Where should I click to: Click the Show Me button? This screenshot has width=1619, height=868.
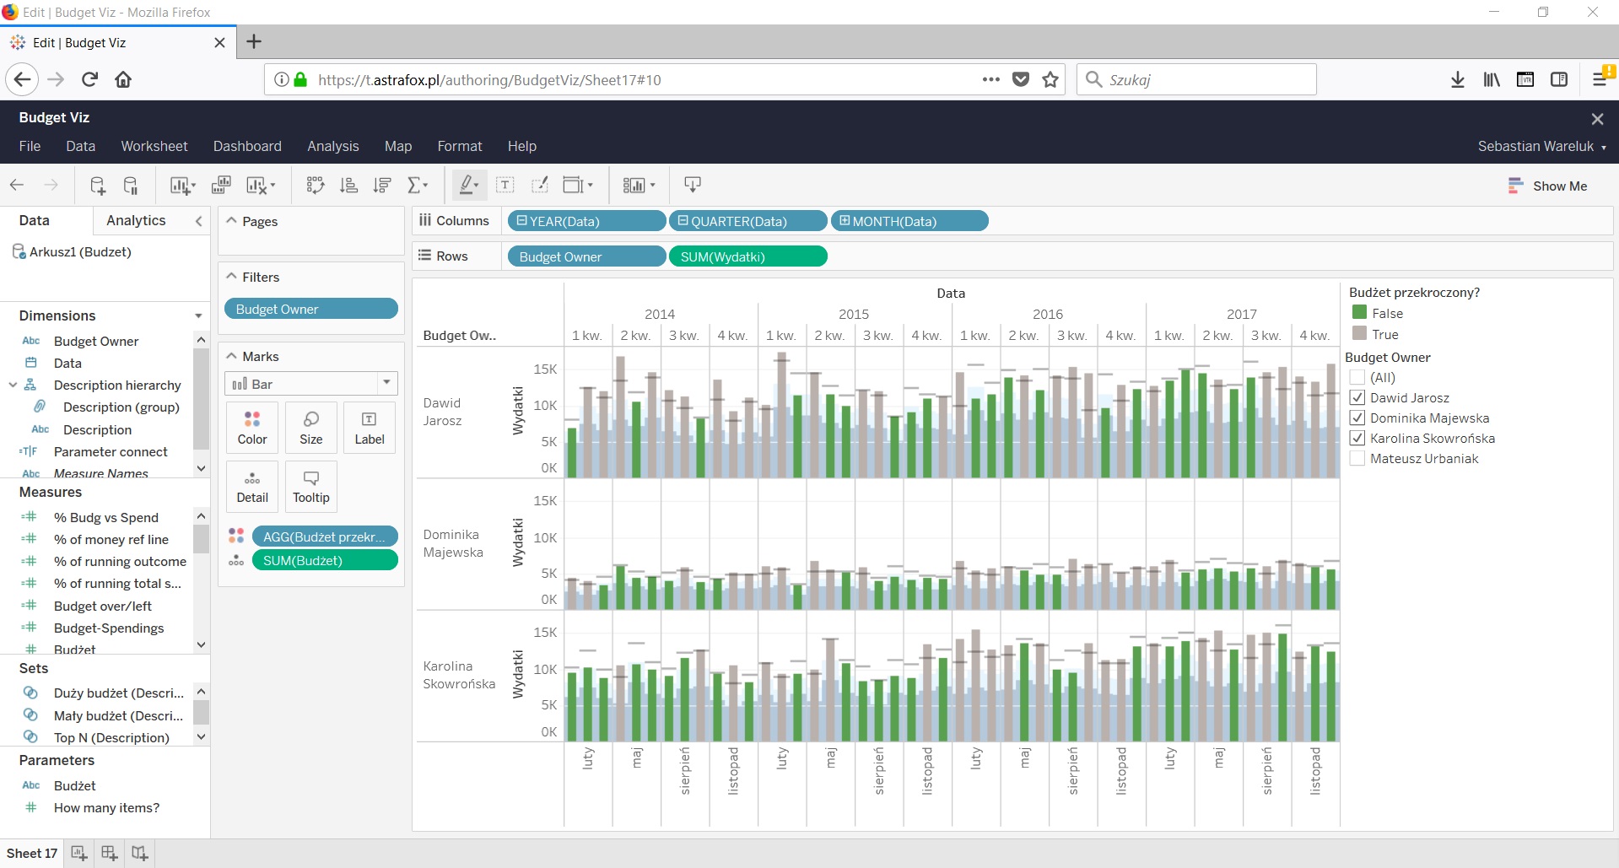point(1547,186)
